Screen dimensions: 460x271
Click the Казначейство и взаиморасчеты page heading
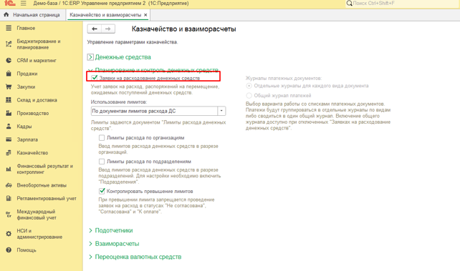click(x=183, y=29)
